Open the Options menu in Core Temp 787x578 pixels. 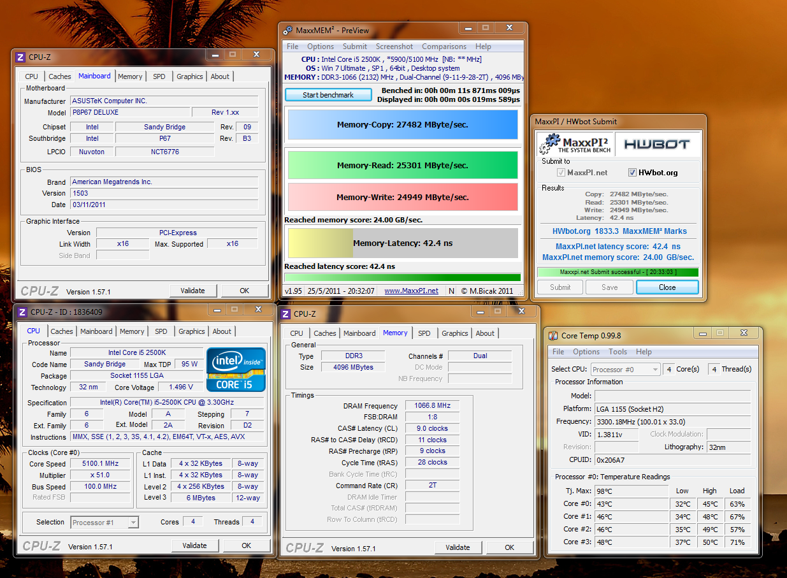(586, 352)
